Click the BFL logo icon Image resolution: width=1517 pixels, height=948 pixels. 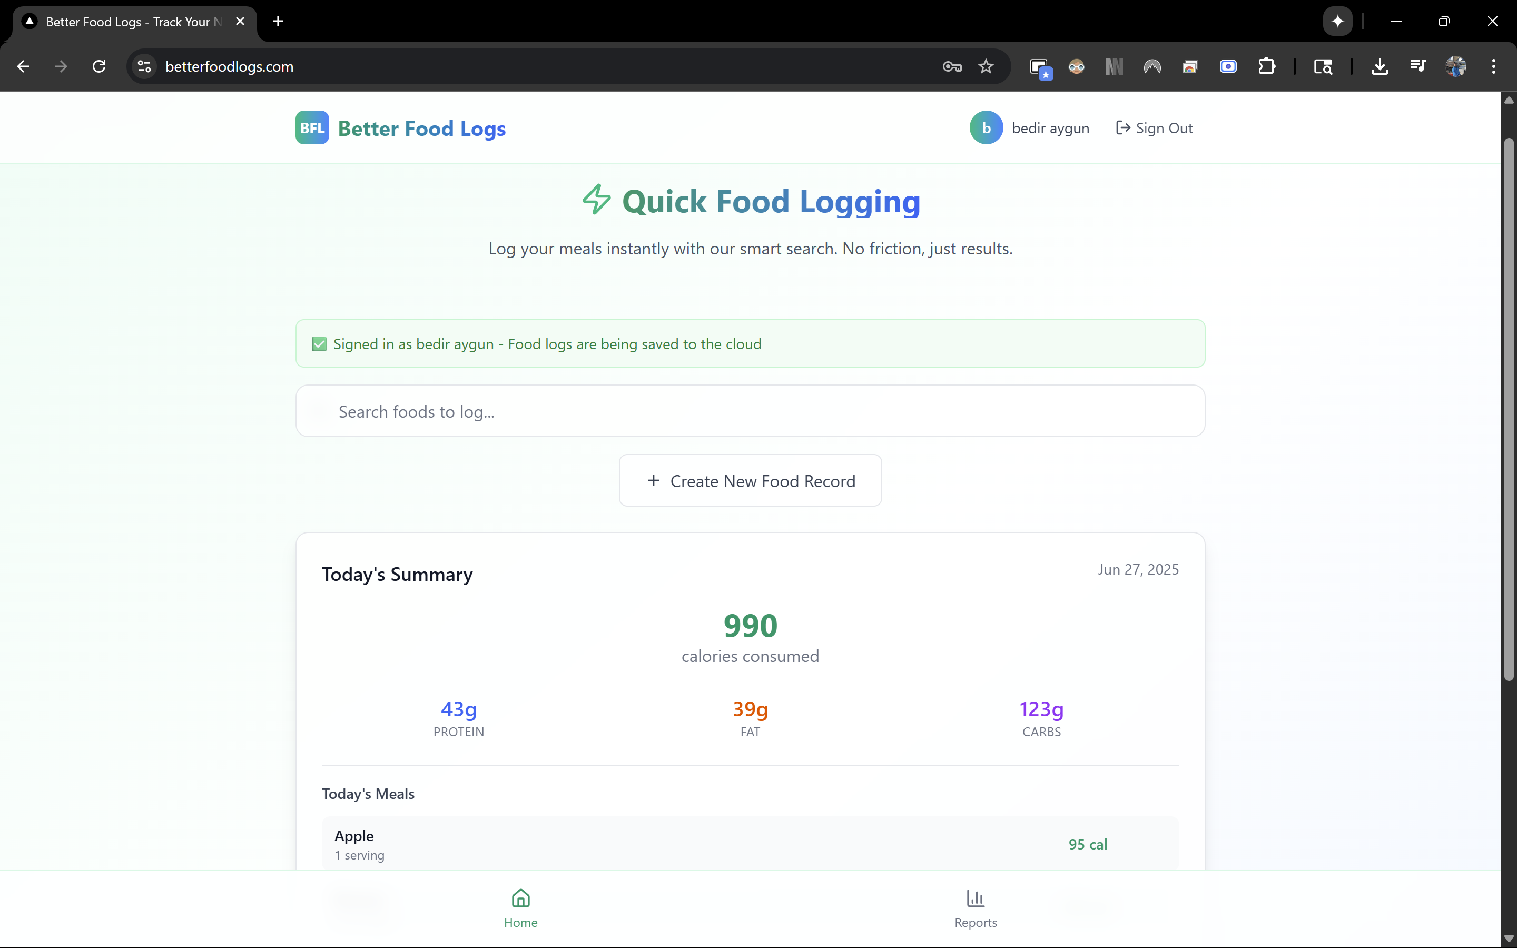[x=311, y=127]
